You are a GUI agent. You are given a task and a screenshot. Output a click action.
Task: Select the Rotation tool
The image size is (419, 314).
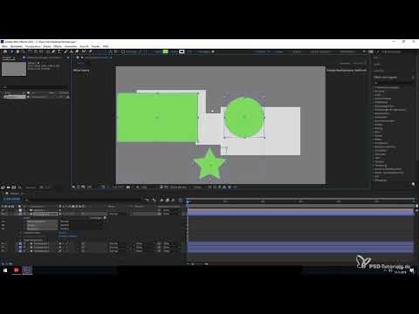(x=30, y=51)
